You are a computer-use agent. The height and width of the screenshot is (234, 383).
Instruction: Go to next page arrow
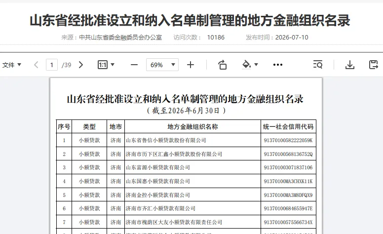(81, 65)
